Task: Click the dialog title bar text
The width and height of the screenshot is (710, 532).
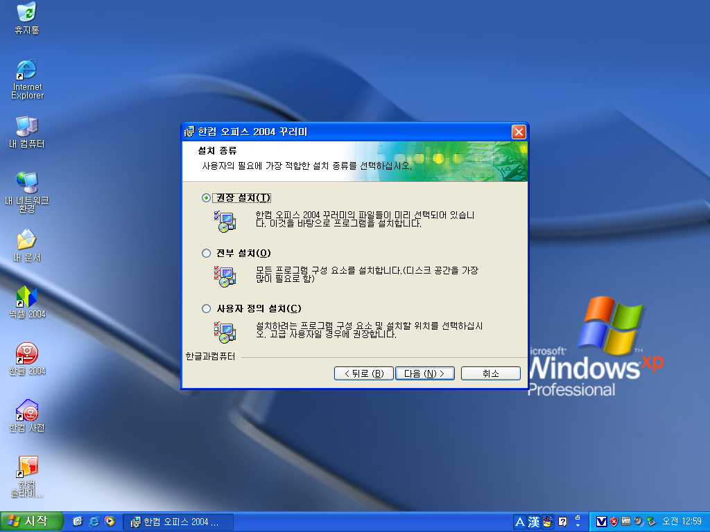Action: [252, 132]
